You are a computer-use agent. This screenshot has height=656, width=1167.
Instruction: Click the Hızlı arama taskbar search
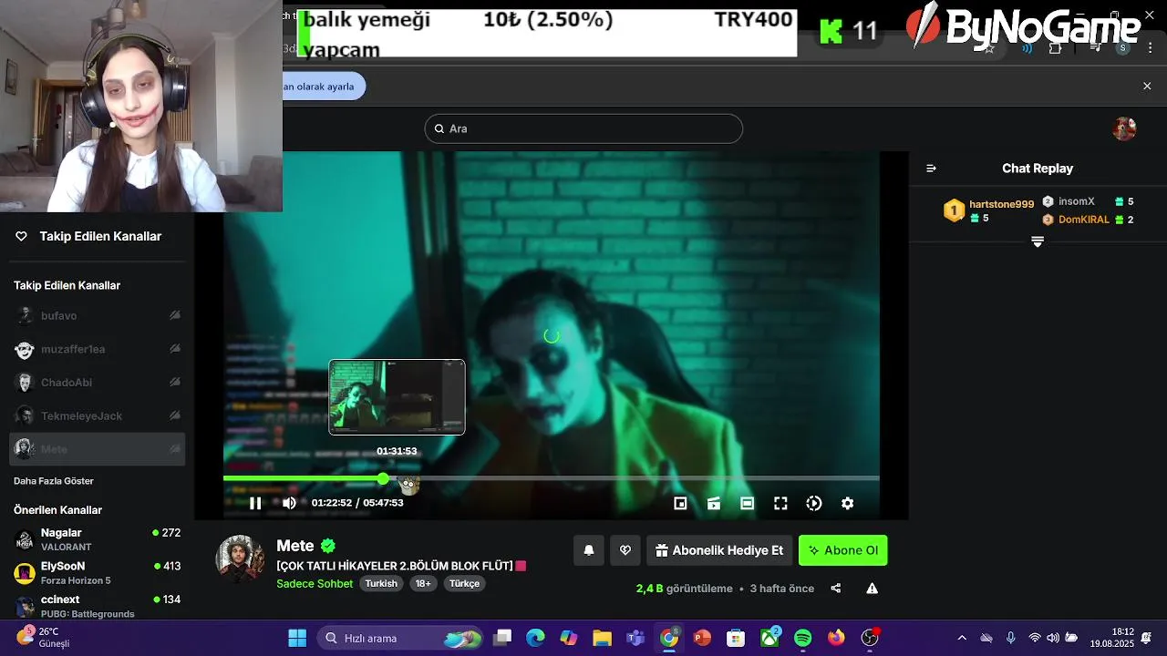point(399,638)
